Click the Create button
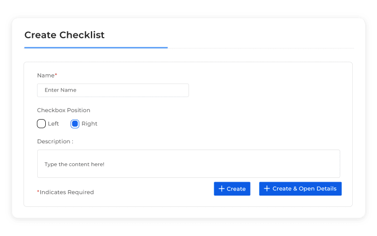Screen dimensions: 377x236 tap(232, 189)
